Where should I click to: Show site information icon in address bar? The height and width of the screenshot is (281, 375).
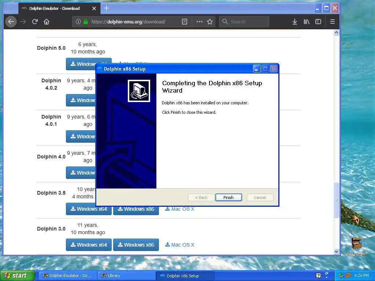(78, 22)
